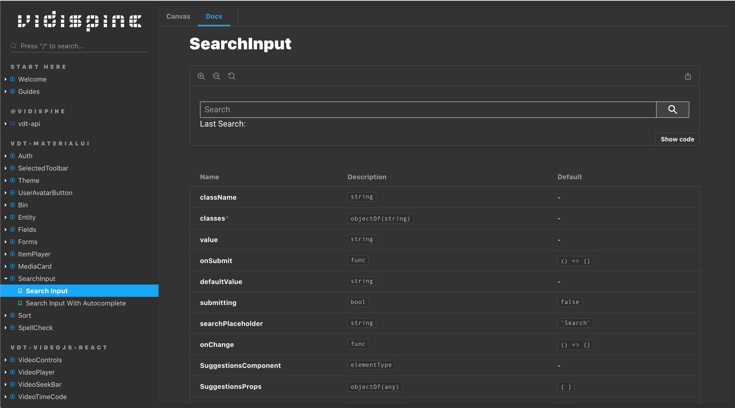
Task: Switch to the Canvas tab
Action: [178, 16]
